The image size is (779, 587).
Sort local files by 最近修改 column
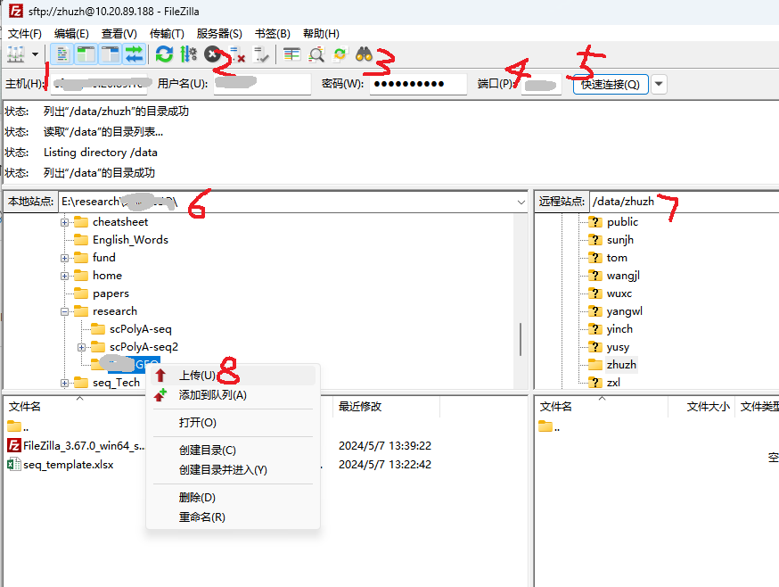click(387, 407)
